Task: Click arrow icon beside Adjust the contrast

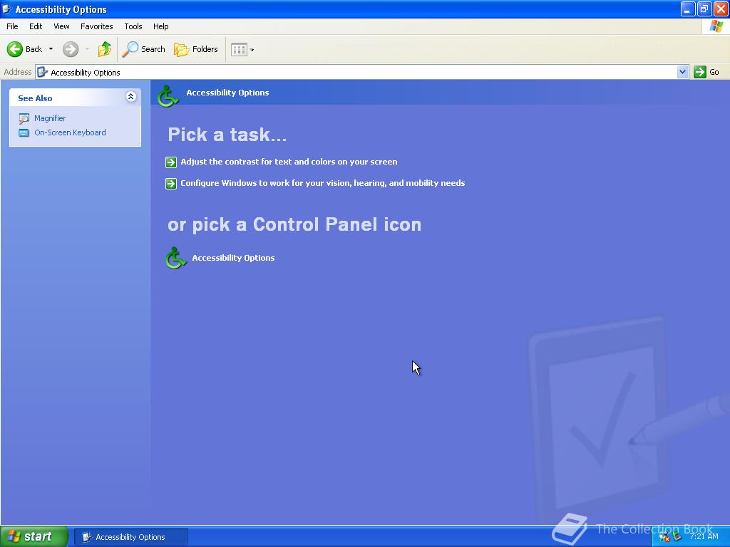Action: pos(171,162)
